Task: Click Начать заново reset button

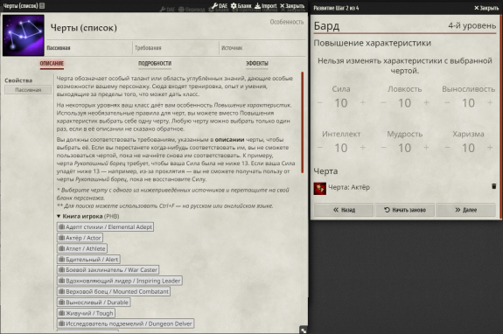Action: pos(405,210)
